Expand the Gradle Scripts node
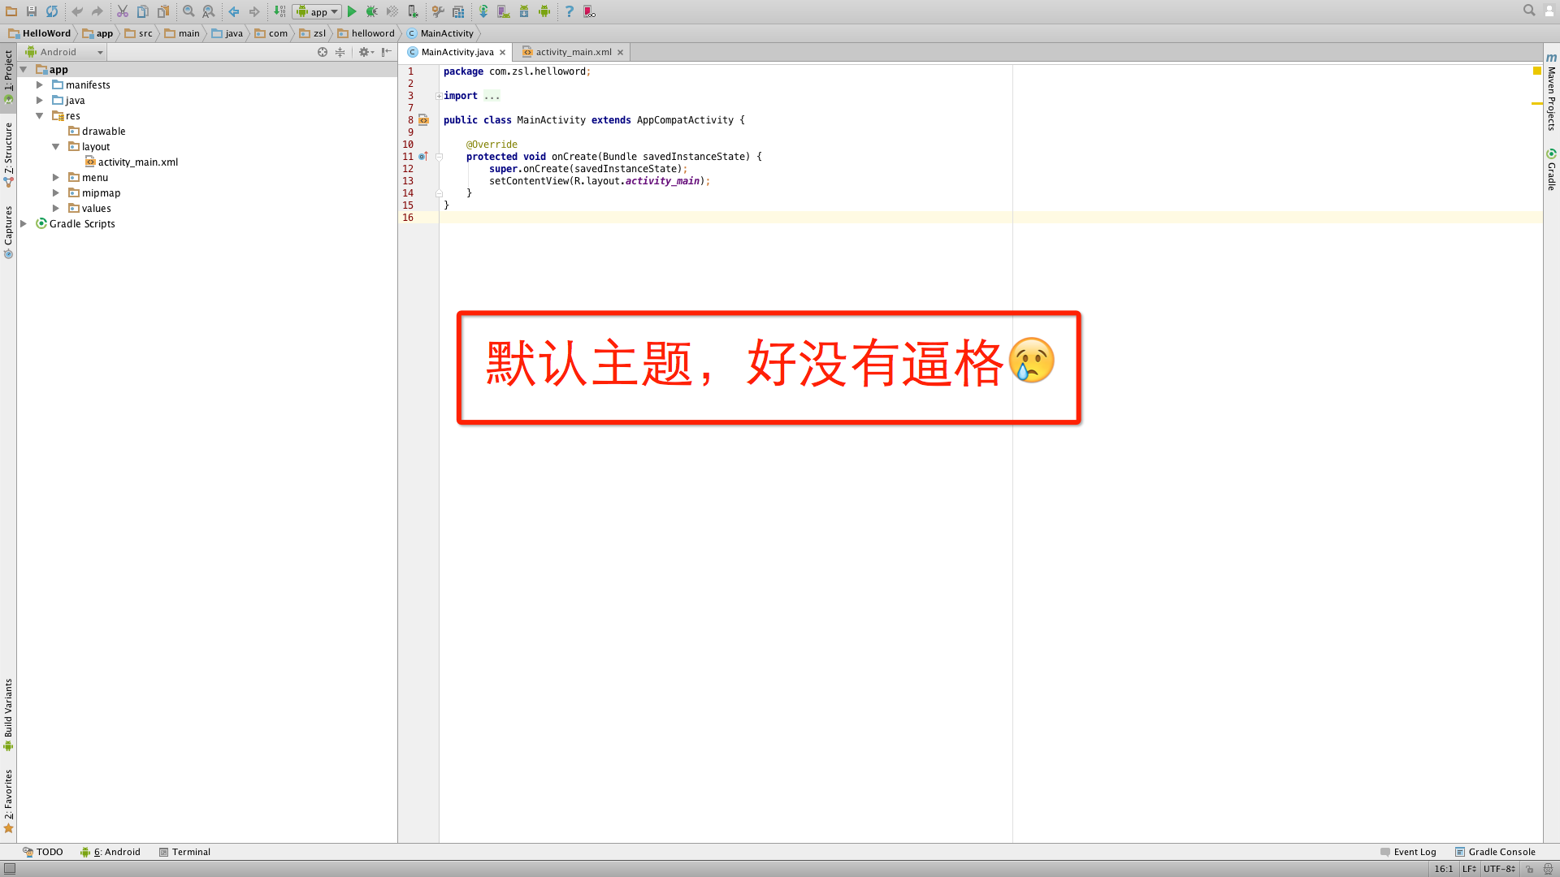This screenshot has height=877, width=1560. pyautogui.click(x=24, y=223)
